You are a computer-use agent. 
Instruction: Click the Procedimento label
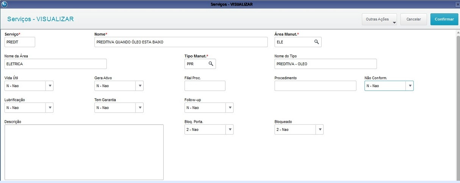coord(286,78)
